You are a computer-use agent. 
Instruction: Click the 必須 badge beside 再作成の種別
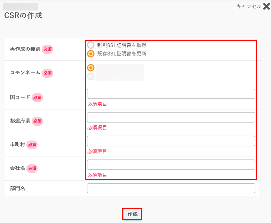[x=47, y=49]
